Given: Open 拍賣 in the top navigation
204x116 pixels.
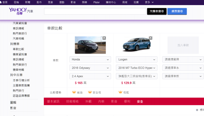Looking at the screenshot, I should coord(136,2).
